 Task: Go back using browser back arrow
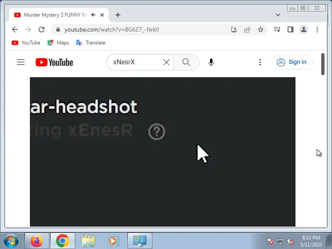click(15, 29)
